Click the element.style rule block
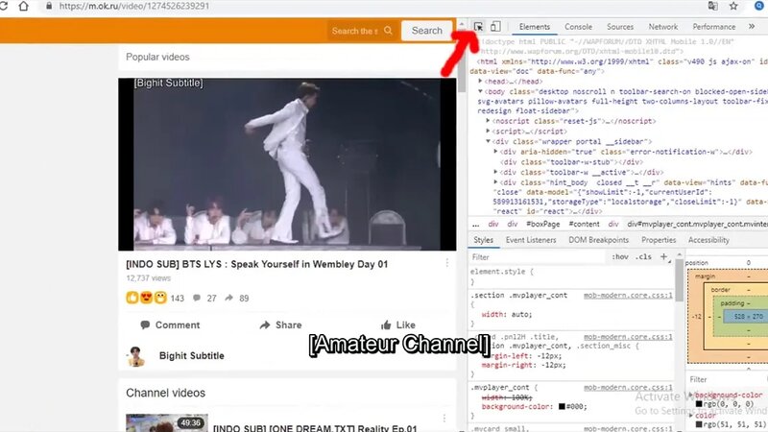 (570, 276)
